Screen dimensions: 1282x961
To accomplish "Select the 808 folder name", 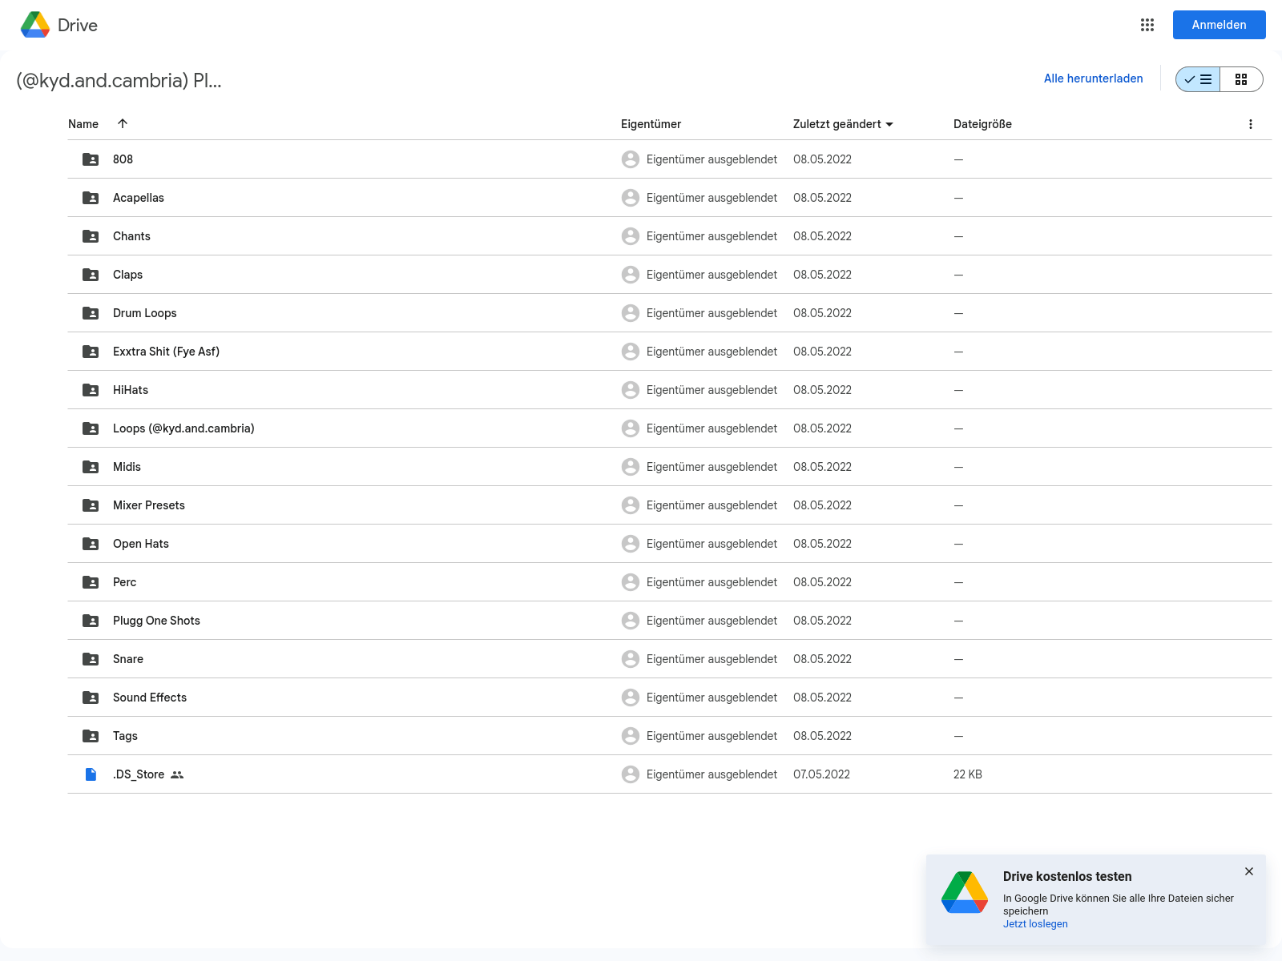I will [x=123, y=159].
